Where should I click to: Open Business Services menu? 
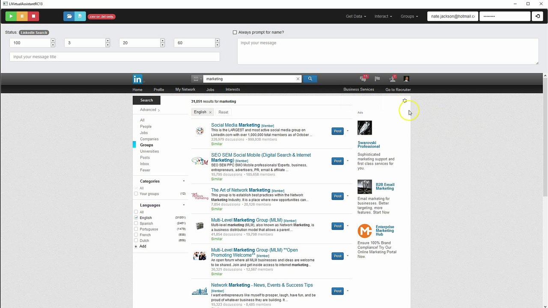(359, 89)
